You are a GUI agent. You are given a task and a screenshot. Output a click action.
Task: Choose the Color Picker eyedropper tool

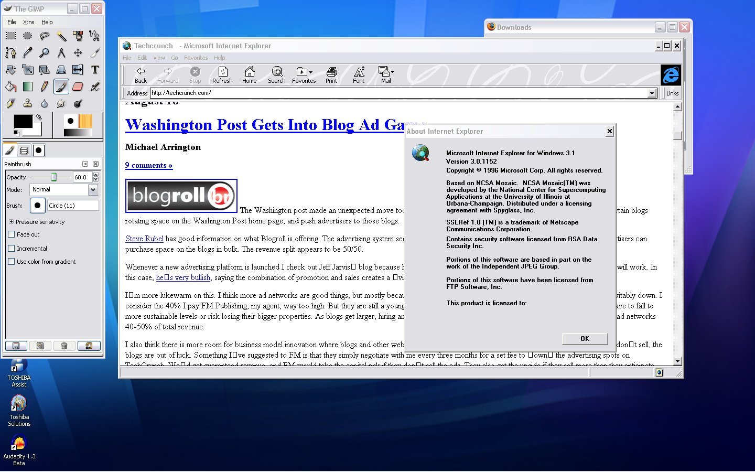(28, 52)
